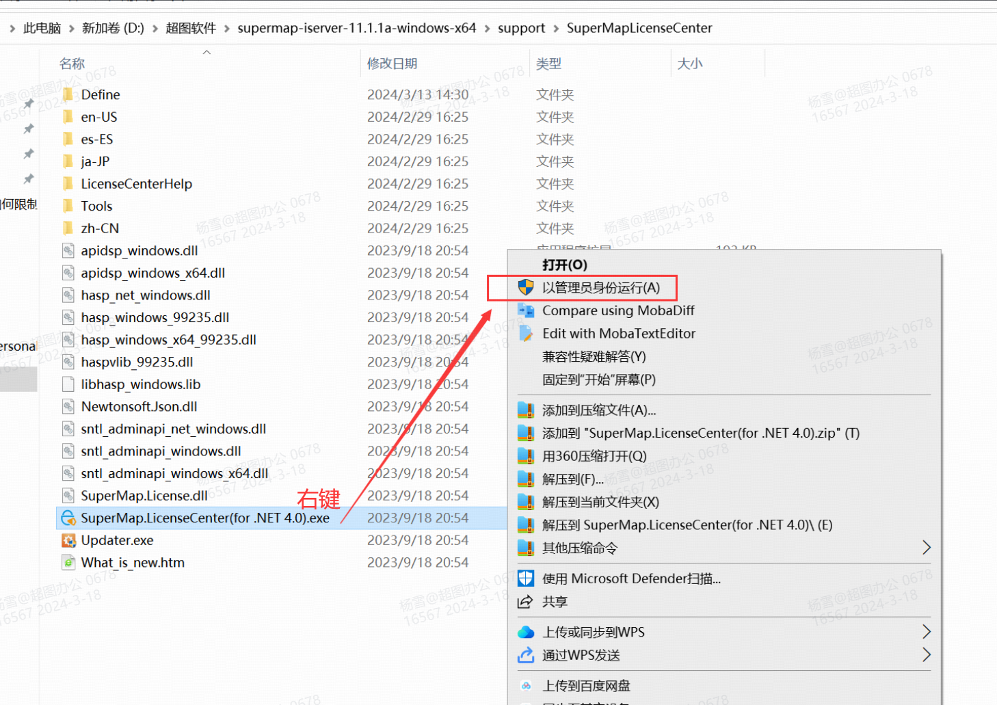Select the hasp_windows_99235.dll file name
Image resolution: width=997 pixels, height=705 pixels.
click(x=155, y=317)
